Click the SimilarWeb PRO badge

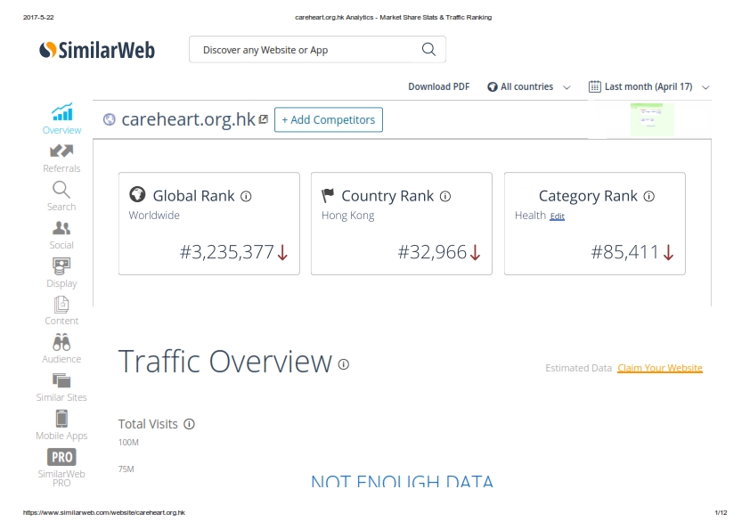[x=61, y=457]
